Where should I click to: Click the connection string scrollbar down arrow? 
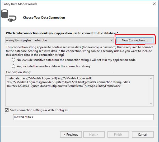tap(151, 104)
